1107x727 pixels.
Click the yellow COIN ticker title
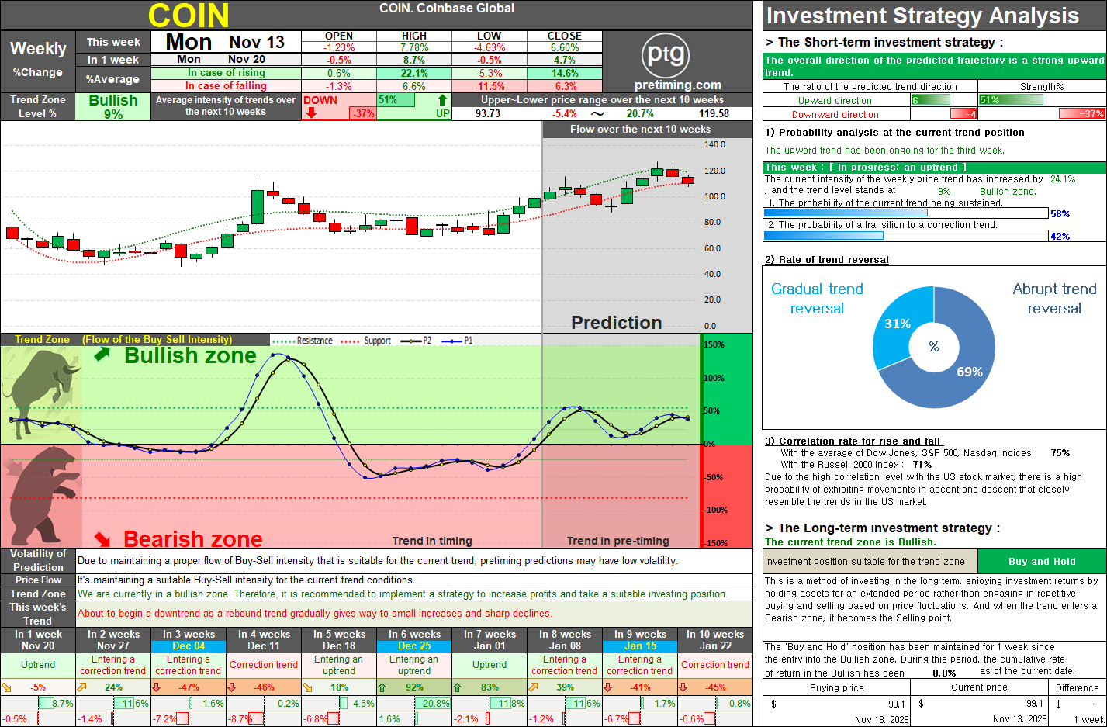click(189, 16)
